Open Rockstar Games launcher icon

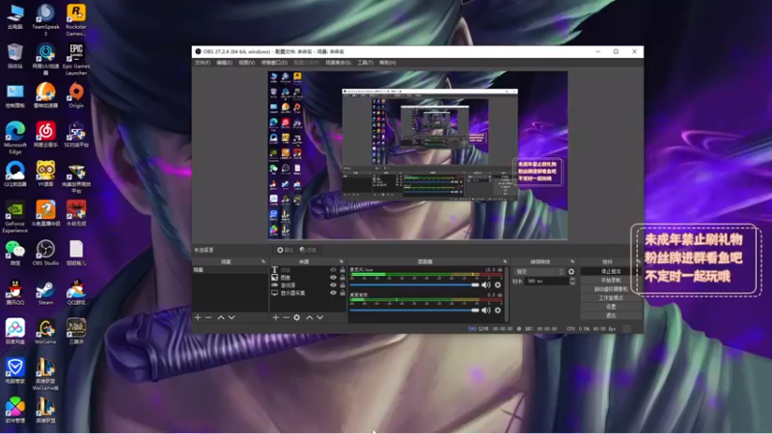(76, 19)
